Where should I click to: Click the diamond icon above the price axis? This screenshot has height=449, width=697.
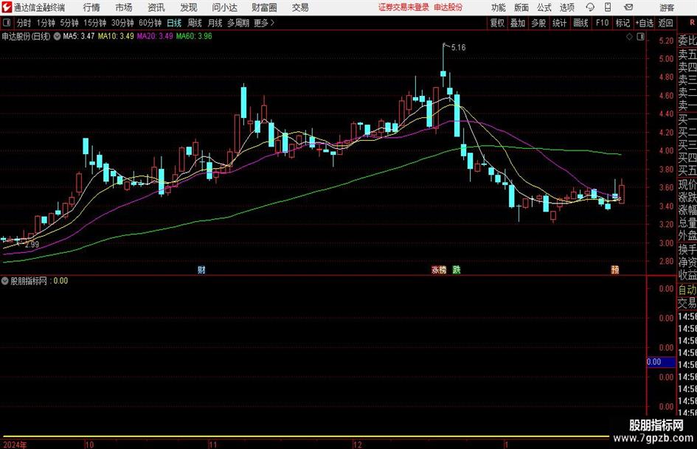click(x=629, y=37)
